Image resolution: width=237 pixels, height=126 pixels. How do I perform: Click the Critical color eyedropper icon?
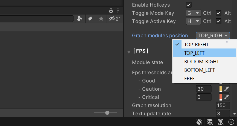tap(226, 97)
